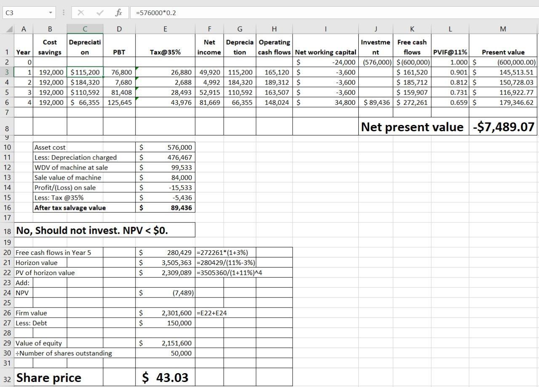Screen dimensions: 539x387
Task: Select row 8 header
Action: pos(7,127)
